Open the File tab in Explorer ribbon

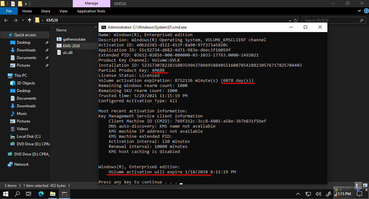[9, 11]
